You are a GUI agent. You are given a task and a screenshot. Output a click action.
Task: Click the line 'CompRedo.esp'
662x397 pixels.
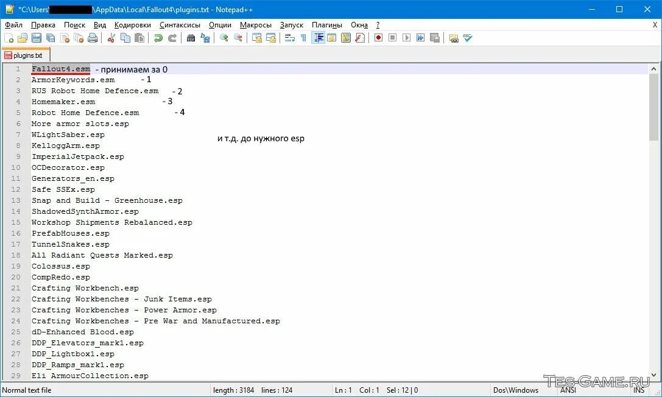point(61,277)
